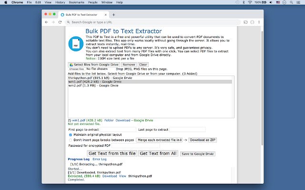Click Bulk PDF to Text Extractor heading
This screenshot has width=305, height=190.
123,31
